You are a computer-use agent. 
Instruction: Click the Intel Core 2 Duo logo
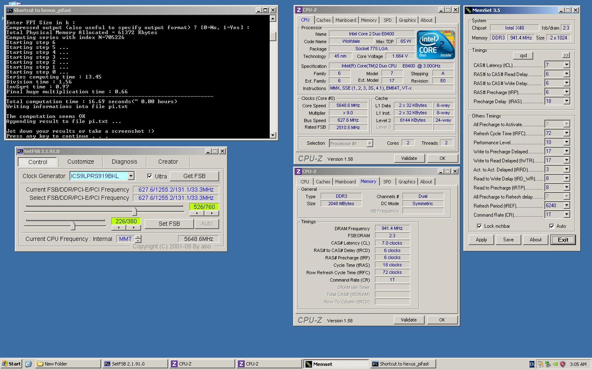point(436,44)
